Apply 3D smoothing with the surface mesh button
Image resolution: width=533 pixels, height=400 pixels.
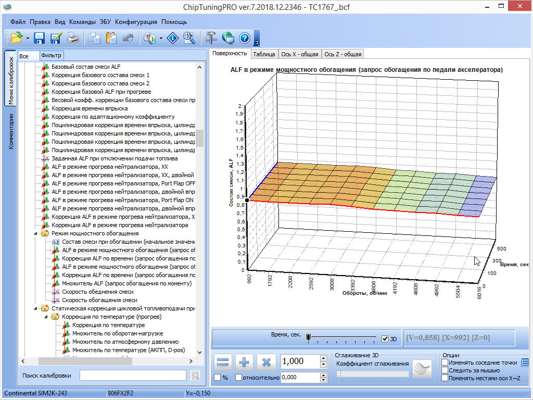(422, 369)
